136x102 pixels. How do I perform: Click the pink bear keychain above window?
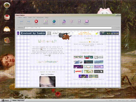point(105,11)
